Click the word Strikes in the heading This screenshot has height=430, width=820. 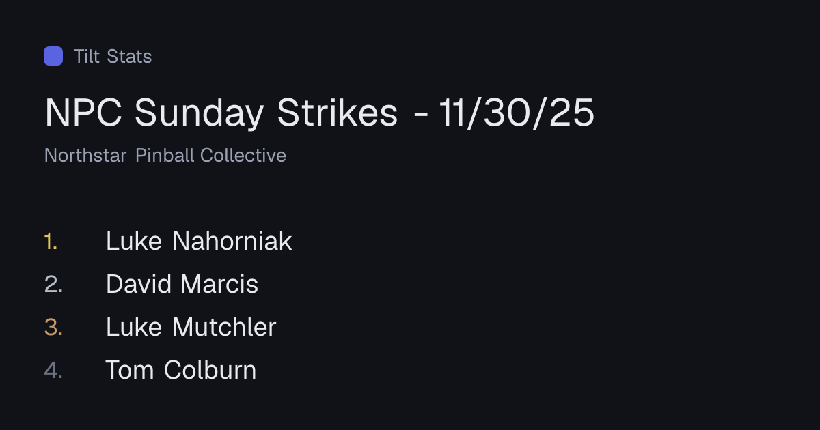coord(337,113)
